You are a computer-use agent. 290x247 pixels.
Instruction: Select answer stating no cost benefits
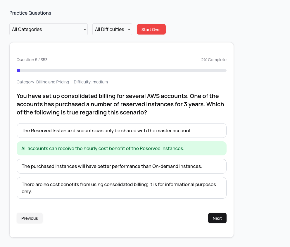[x=122, y=188]
